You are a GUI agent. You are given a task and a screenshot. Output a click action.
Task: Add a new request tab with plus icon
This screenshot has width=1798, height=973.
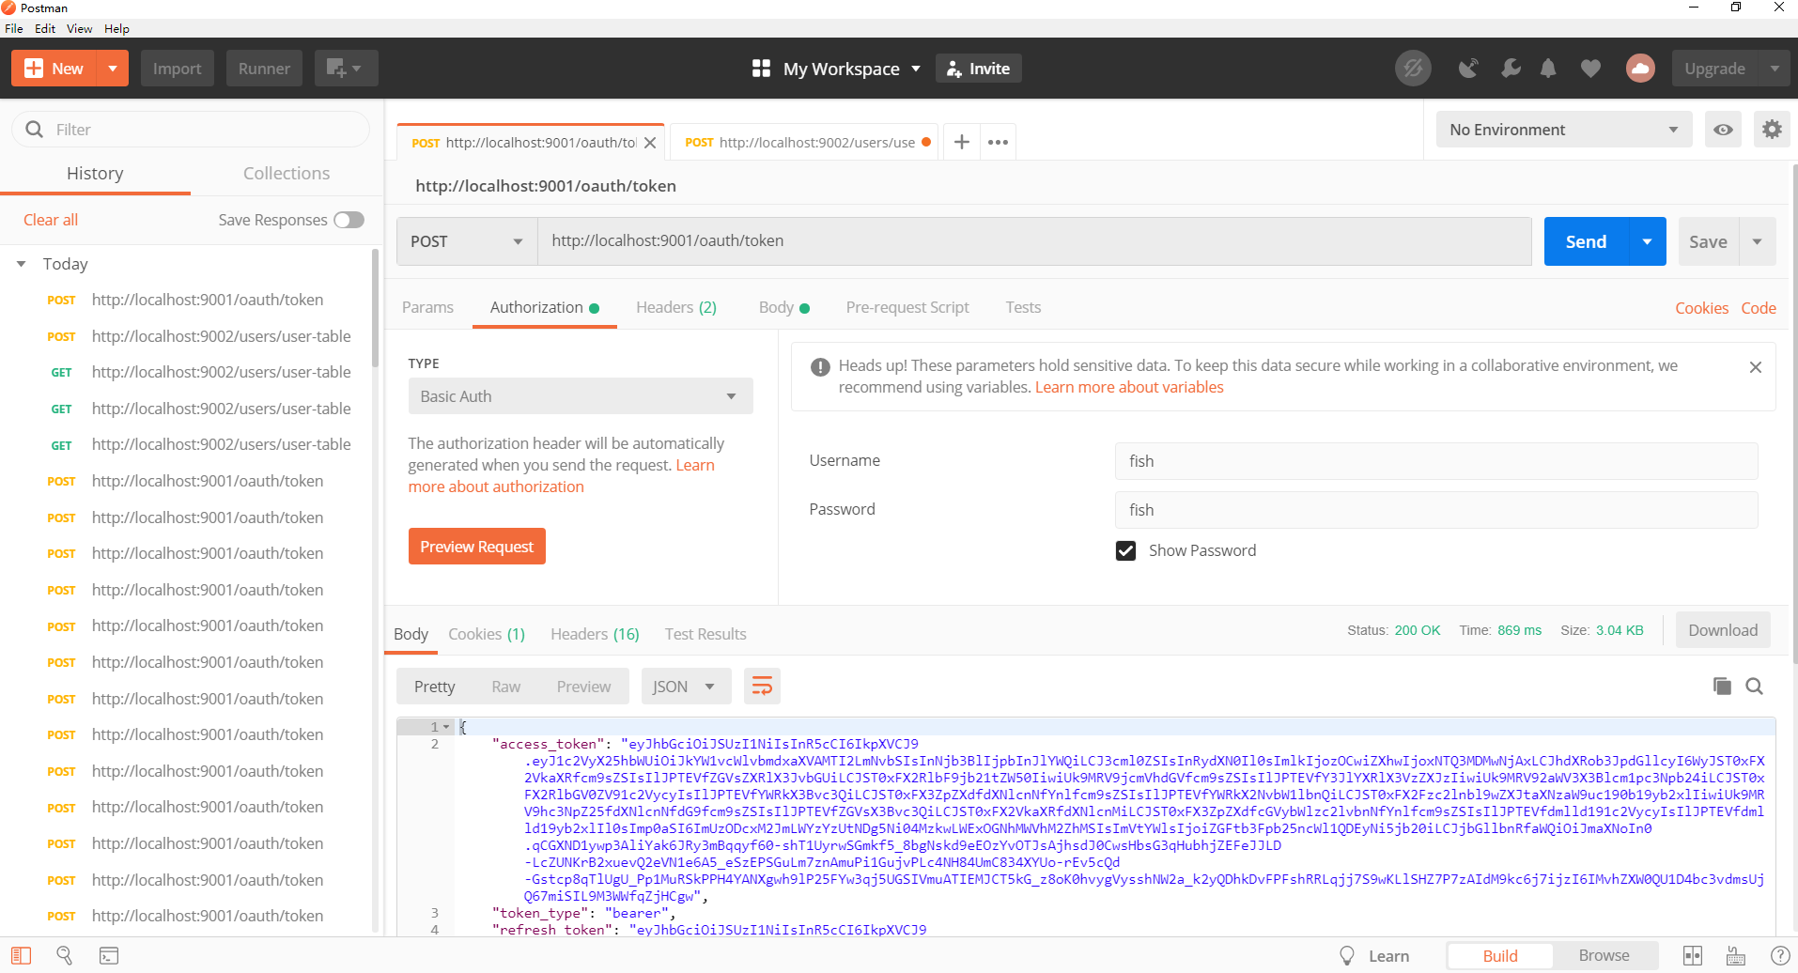961,142
